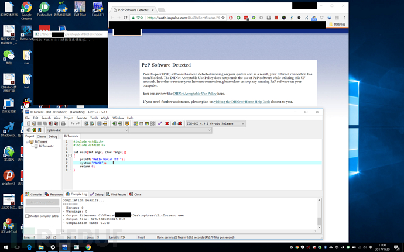Open Microsoft Edge from the taskbar
The image size is (404, 252).
[x=29, y=247]
